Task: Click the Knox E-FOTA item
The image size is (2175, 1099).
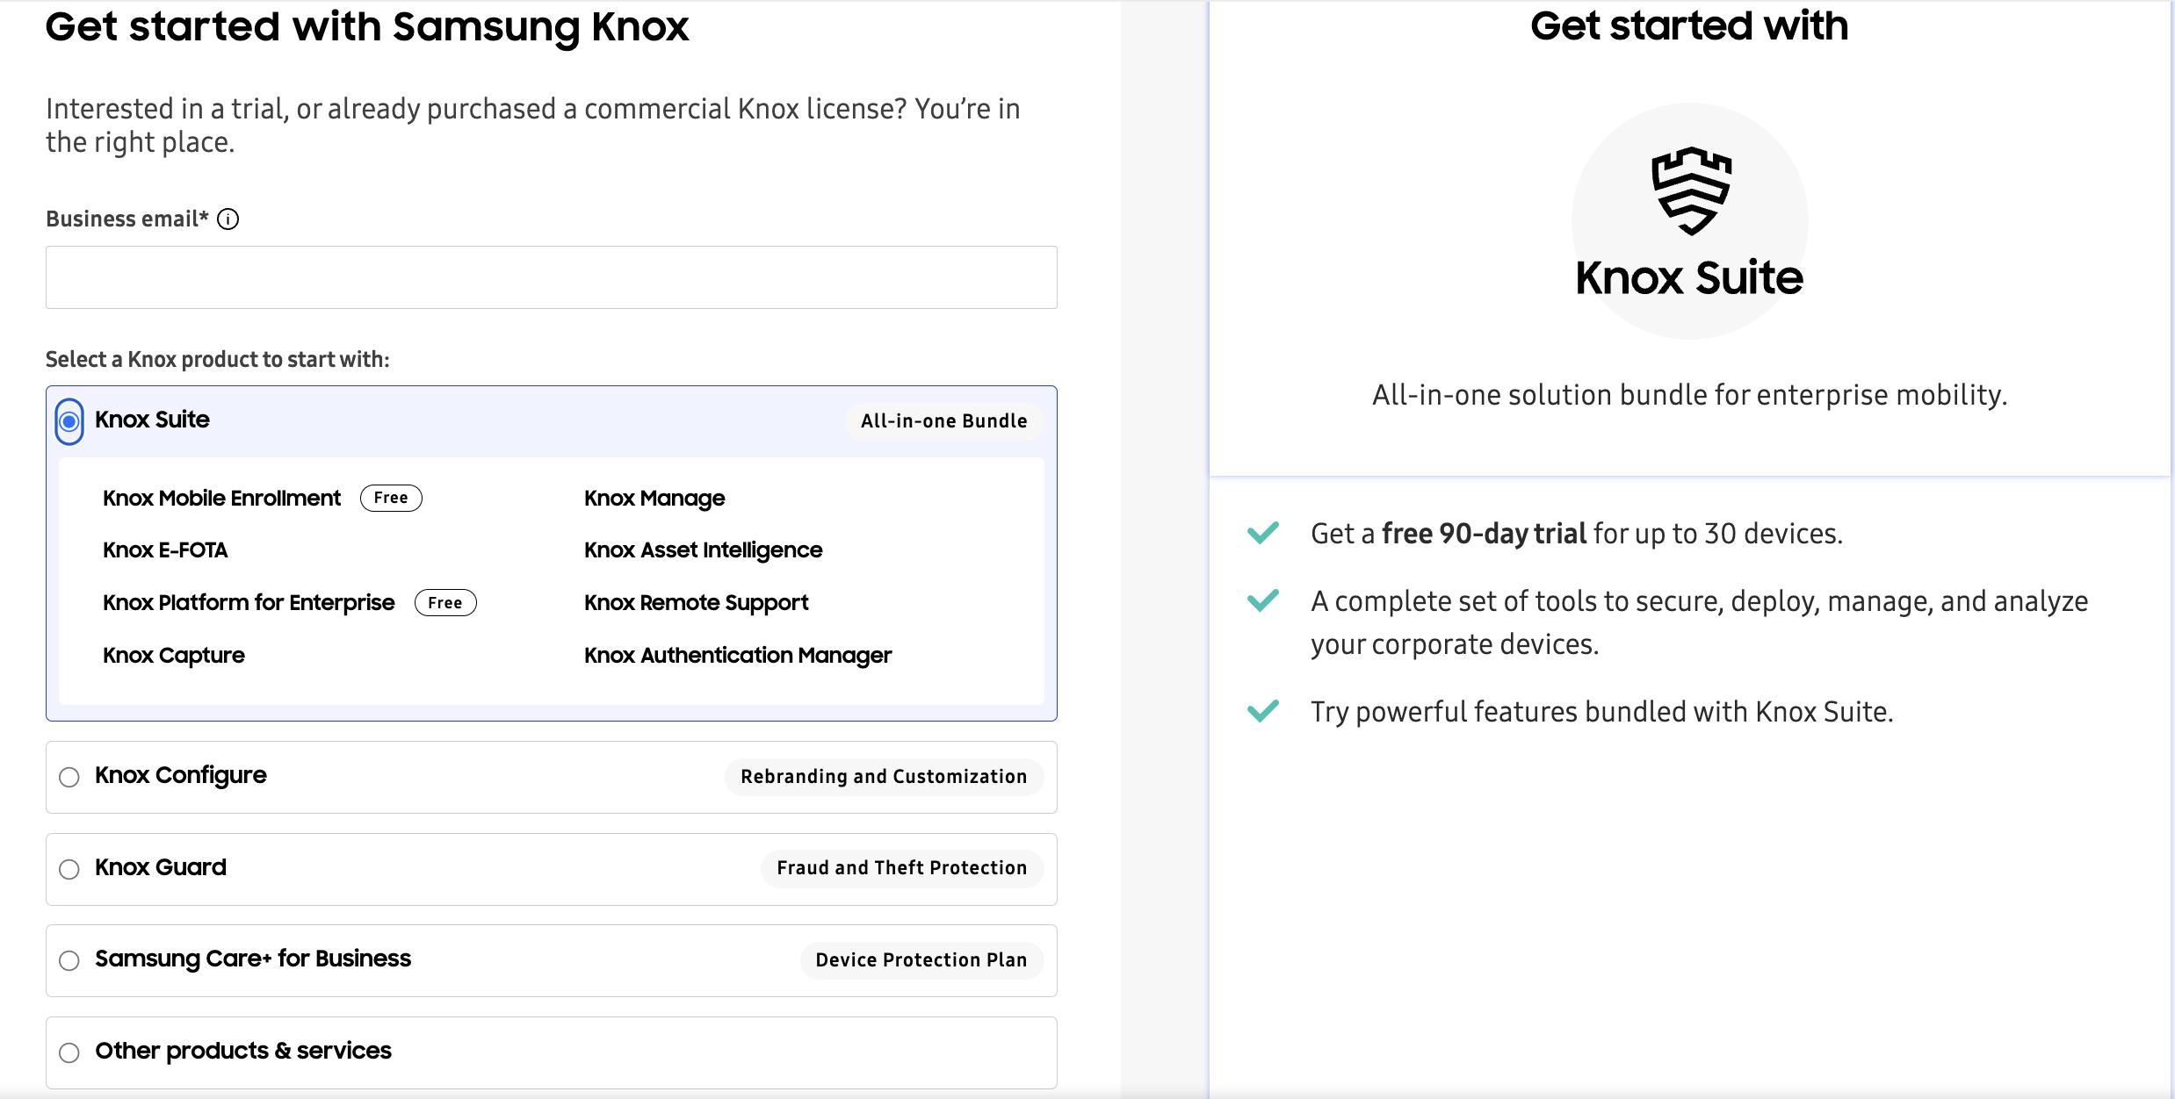Action: pos(165,550)
